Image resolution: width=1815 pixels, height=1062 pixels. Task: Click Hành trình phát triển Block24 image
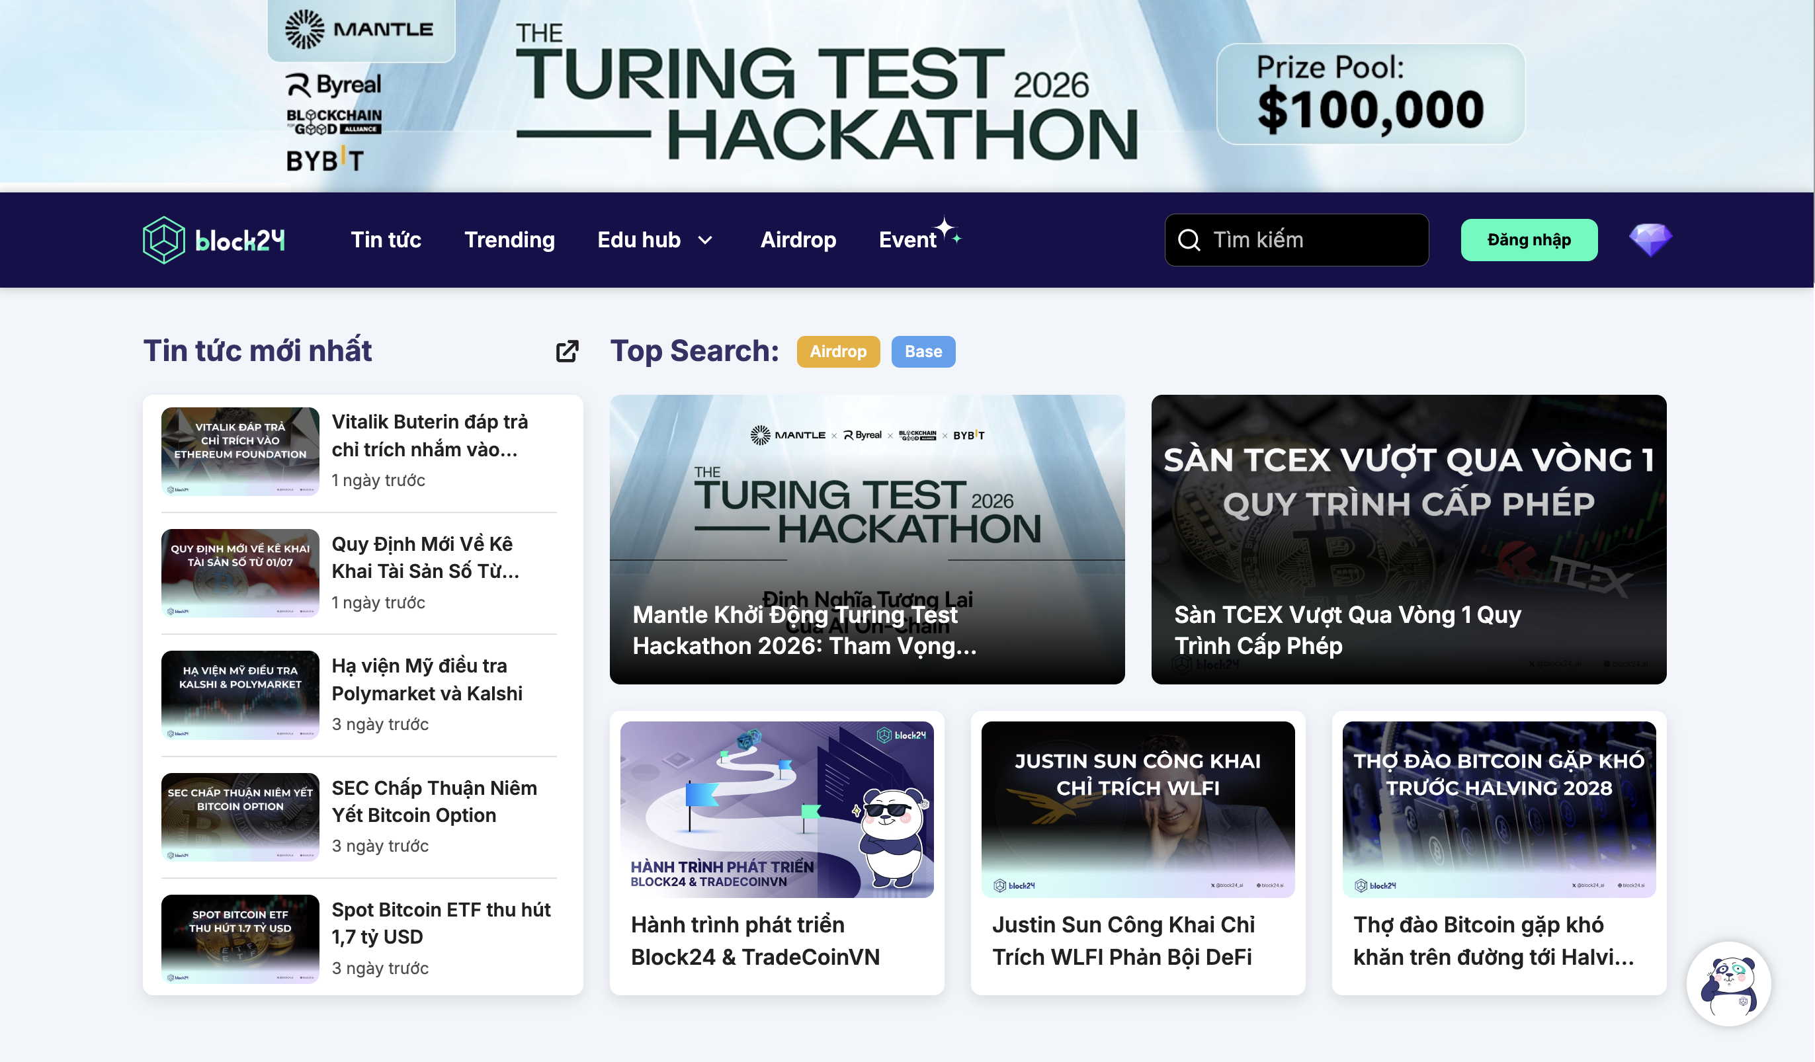point(777,809)
